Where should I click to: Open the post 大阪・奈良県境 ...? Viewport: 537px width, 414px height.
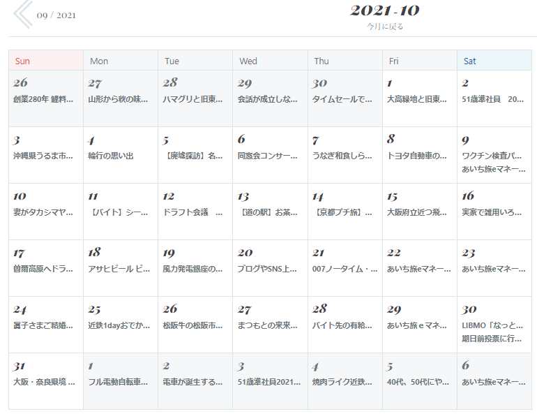click(44, 382)
